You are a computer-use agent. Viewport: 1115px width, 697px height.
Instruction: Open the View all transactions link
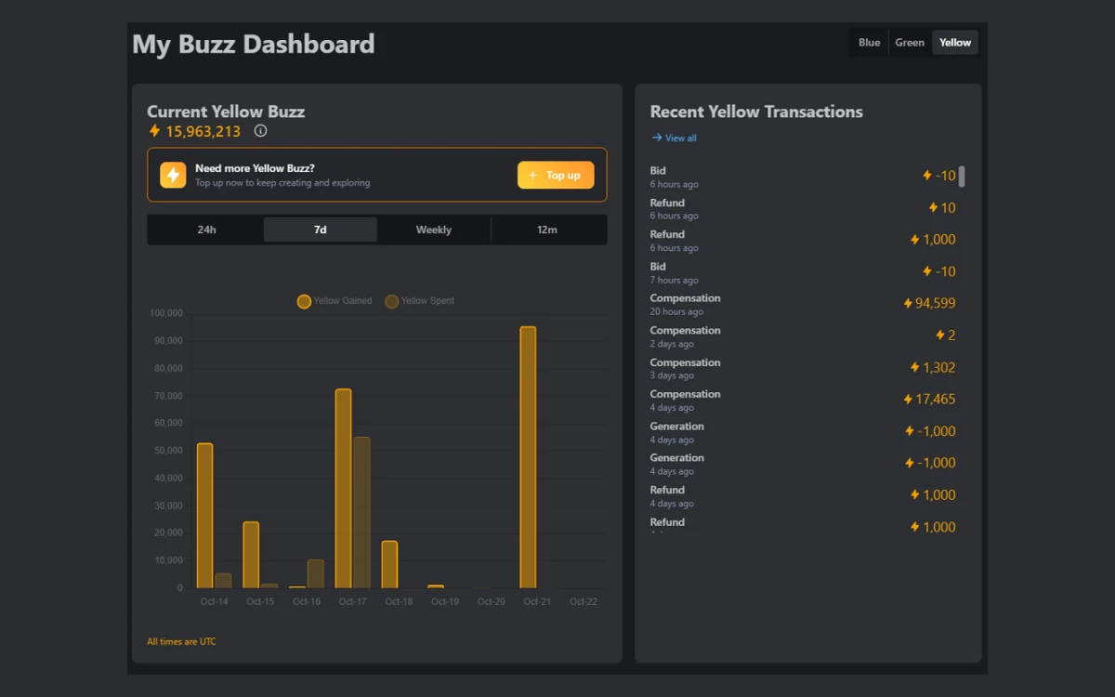[x=675, y=138]
